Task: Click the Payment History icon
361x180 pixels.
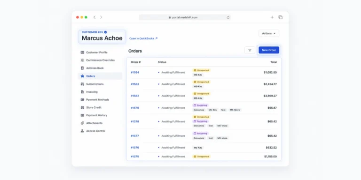Action: tap(82, 115)
